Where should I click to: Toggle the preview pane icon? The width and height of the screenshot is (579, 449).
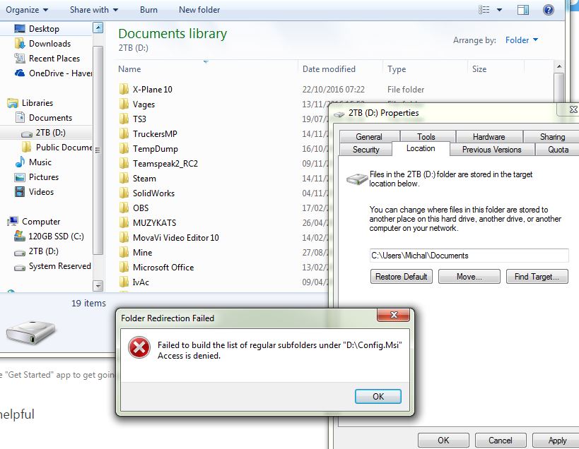coord(523,10)
